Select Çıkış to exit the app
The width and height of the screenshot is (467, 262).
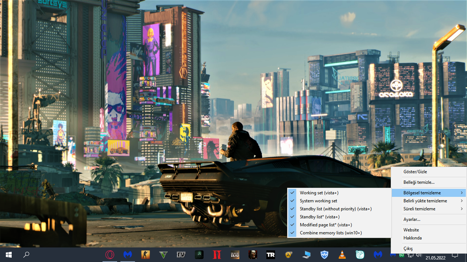pos(429,249)
